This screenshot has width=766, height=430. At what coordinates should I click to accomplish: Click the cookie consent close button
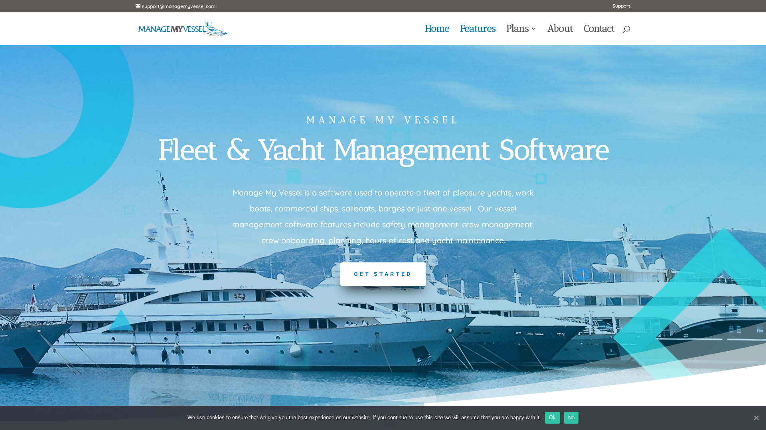point(756,417)
